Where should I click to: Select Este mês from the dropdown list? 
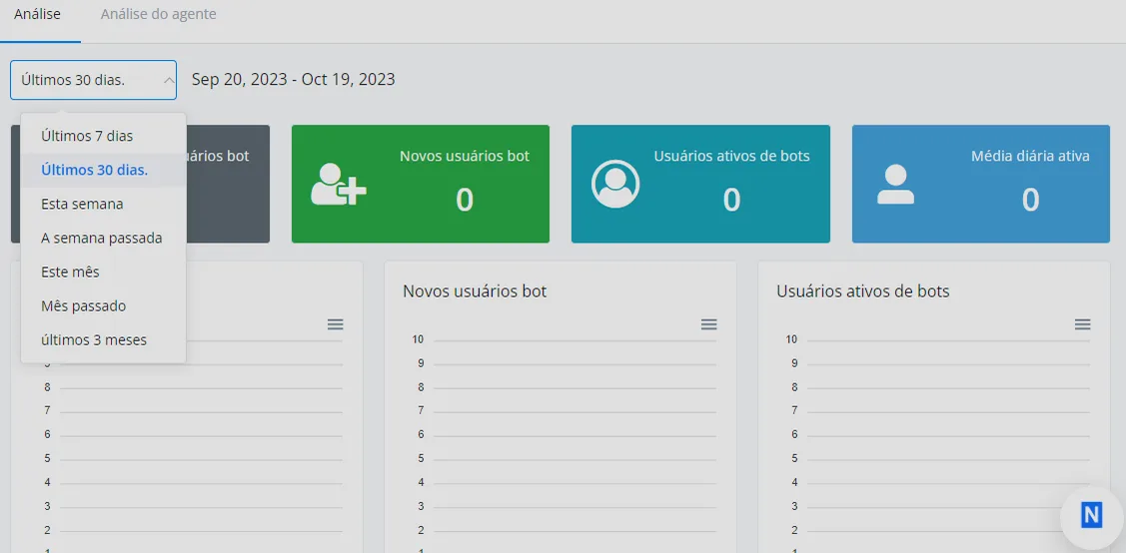point(104,272)
